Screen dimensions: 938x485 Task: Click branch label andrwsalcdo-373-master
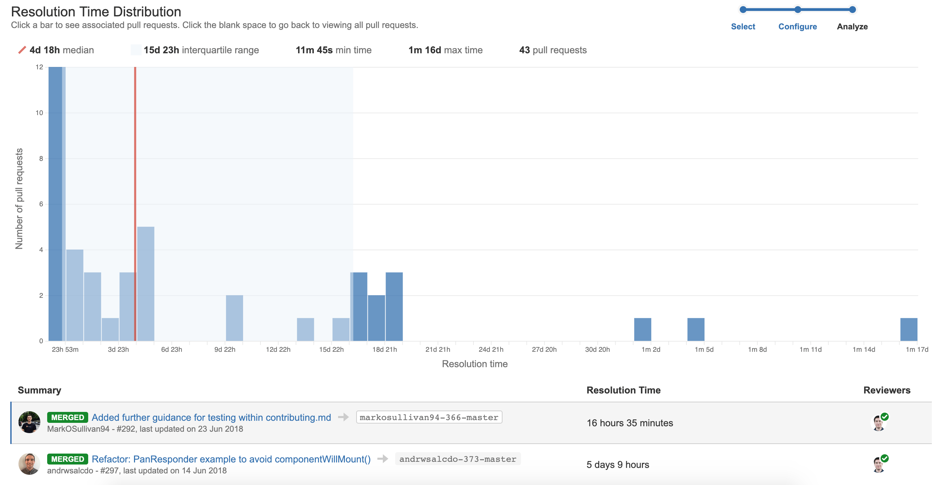[458, 459]
